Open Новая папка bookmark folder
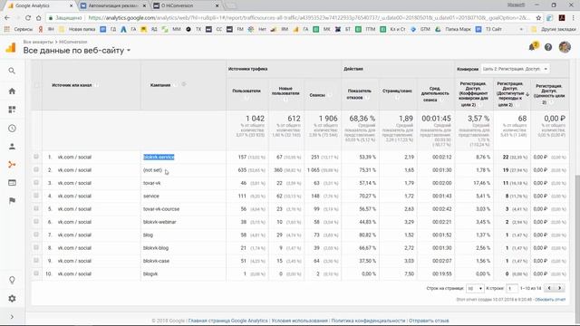 [x=77, y=29]
